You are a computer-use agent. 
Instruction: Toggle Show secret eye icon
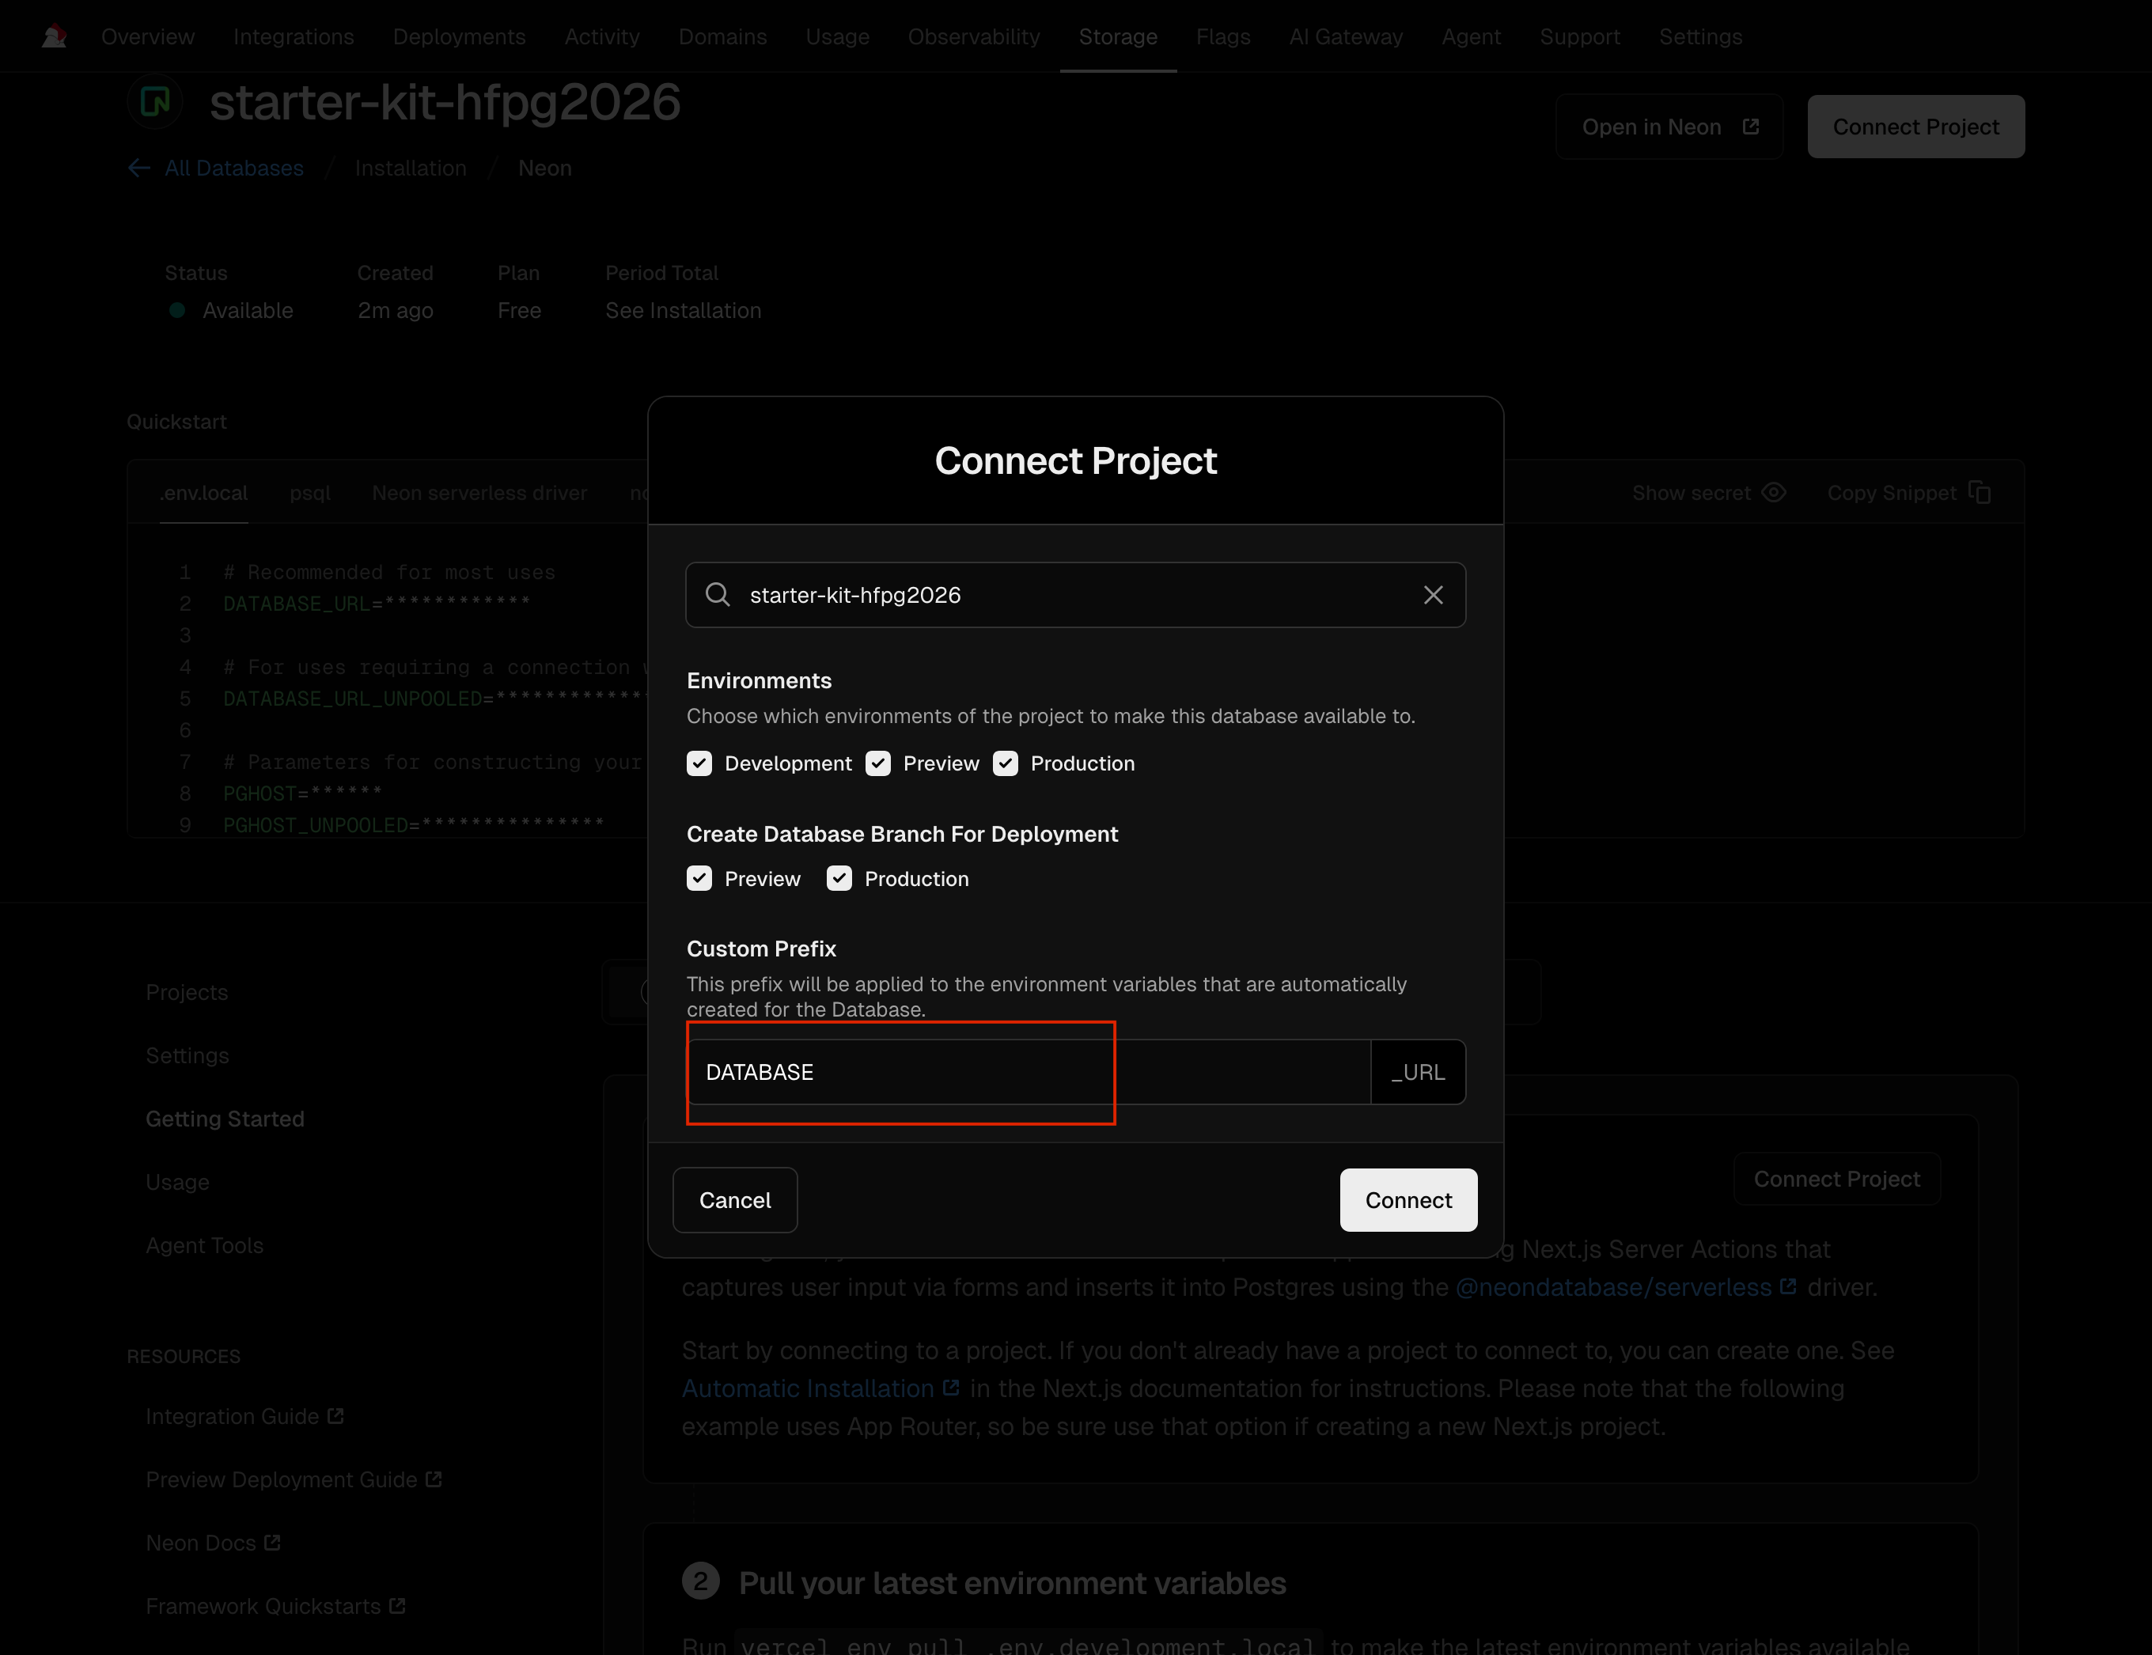[1774, 493]
